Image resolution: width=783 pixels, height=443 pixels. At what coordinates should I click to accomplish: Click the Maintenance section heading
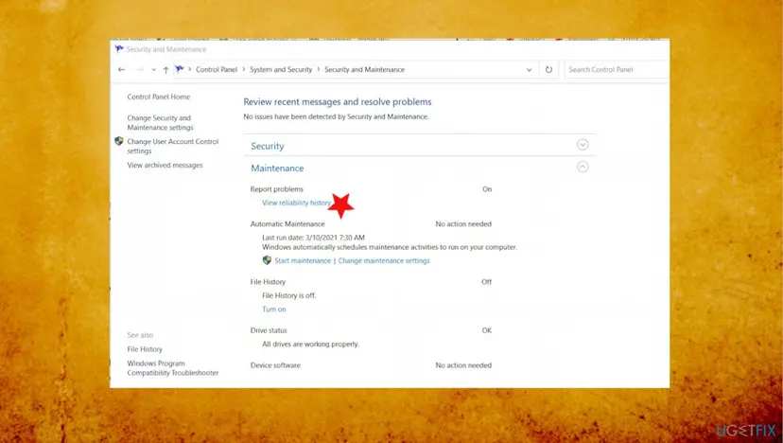tap(277, 168)
